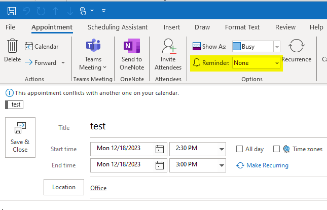Open the Review ribbon tab
327x210 pixels.
pos(285,27)
